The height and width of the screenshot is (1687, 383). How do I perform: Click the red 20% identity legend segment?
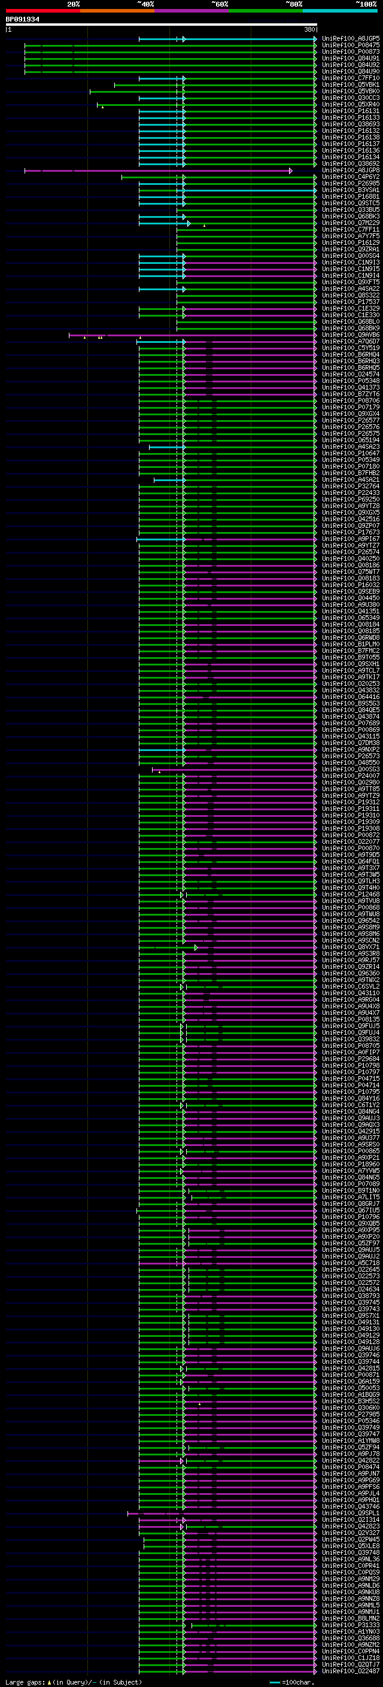pos(42,11)
